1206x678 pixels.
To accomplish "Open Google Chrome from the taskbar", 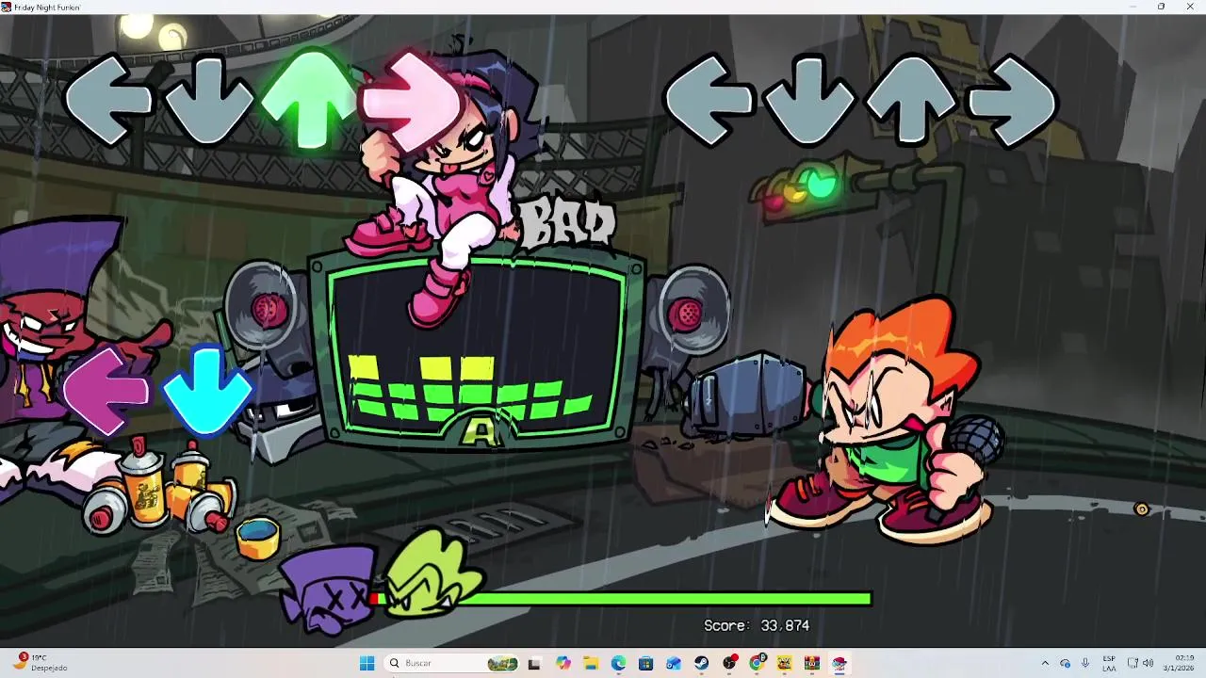I will [757, 663].
